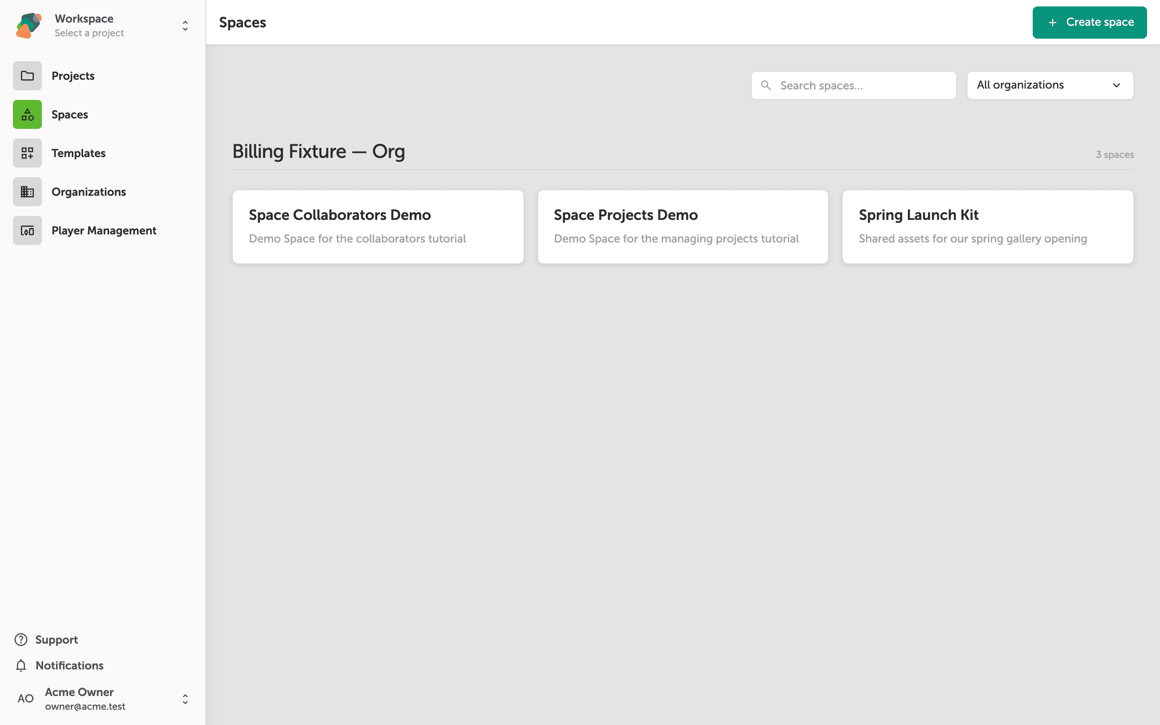Viewport: 1160px width, 725px height.
Task: Click the Create space button
Action: pos(1090,23)
